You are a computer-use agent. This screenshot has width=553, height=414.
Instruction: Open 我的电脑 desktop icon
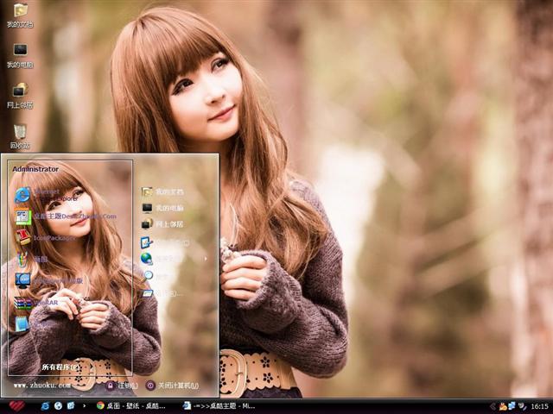[20, 55]
